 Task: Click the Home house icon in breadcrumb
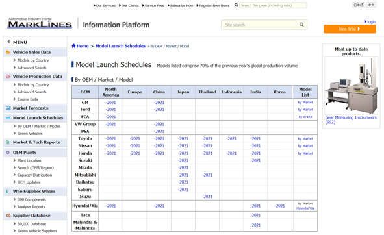[73, 46]
